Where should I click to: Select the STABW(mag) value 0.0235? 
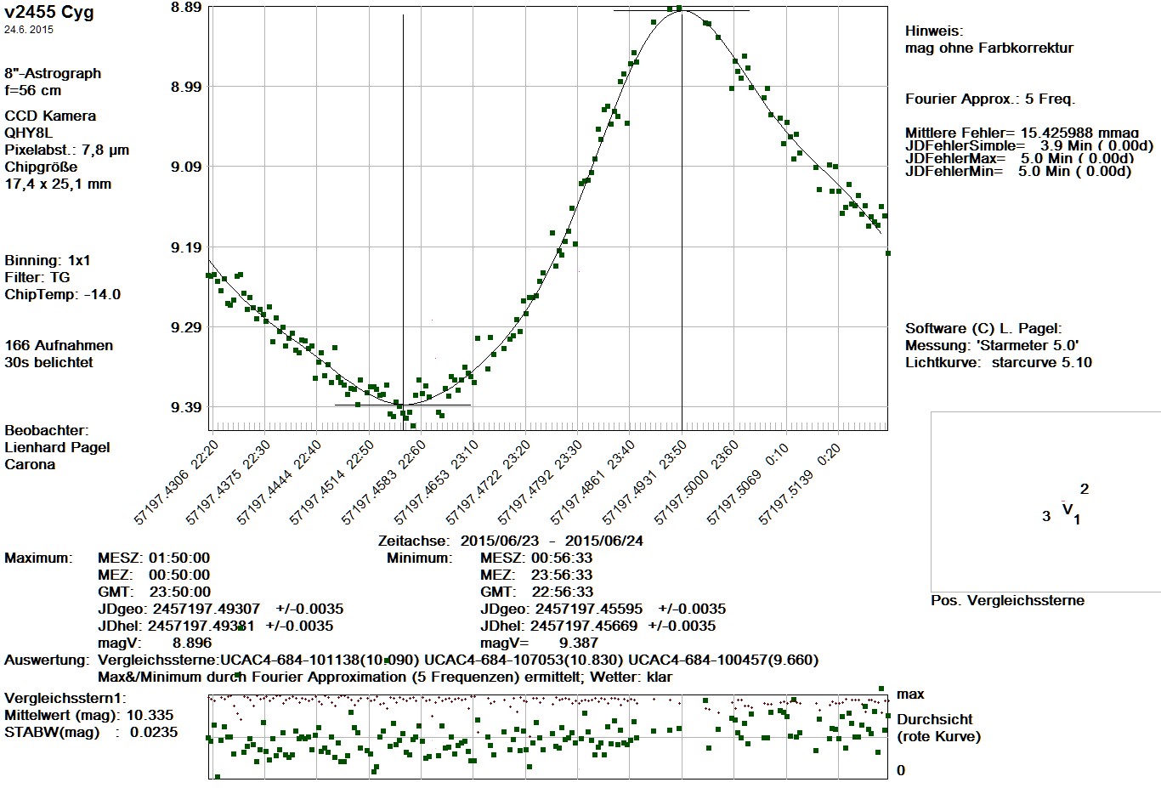pos(154,732)
